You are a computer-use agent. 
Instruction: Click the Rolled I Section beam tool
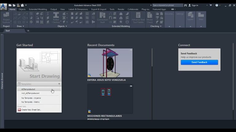point(56,18)
